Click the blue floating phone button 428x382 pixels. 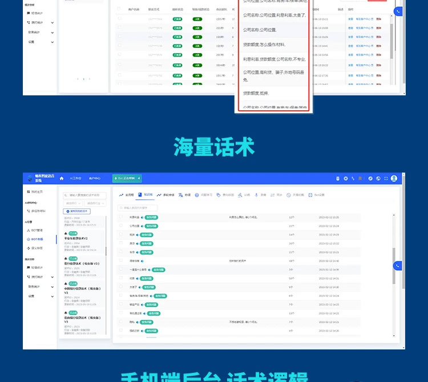point(398,266)
